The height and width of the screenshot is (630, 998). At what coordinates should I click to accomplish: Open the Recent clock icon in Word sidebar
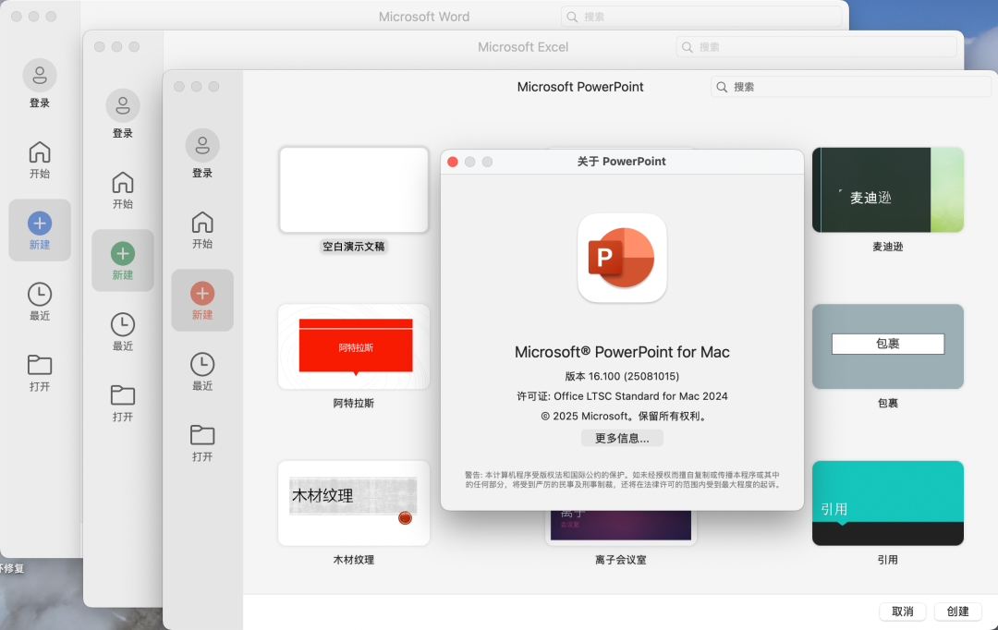[40, 294]
